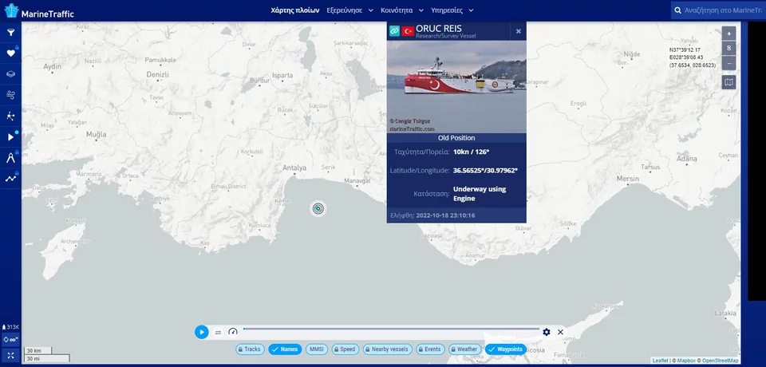
Task: Open playback settings gear icon
Action: click(x=547, y=332)
